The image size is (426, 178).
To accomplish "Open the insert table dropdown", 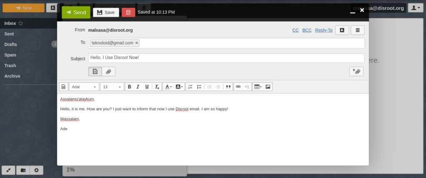I will (258, 87).
